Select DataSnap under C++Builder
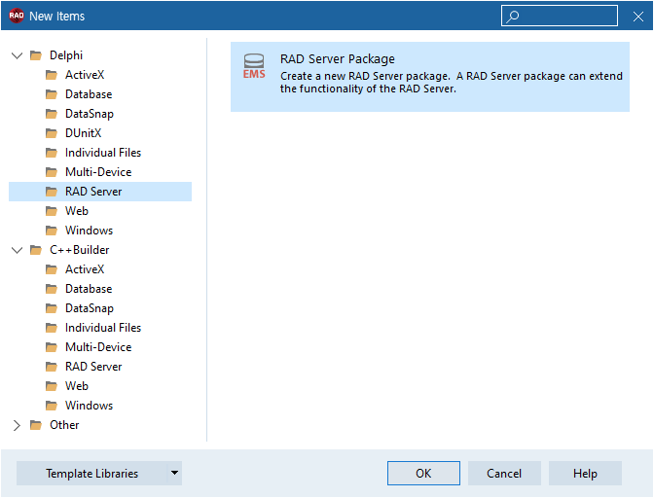654x498 pixels. [90, 308]
